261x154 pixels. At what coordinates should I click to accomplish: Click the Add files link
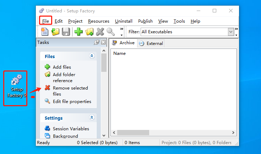point(62,67)
